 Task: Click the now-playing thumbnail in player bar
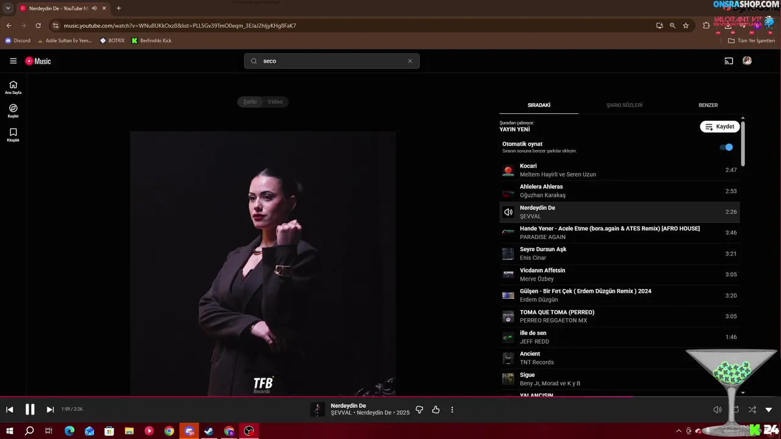coord(317,410)
